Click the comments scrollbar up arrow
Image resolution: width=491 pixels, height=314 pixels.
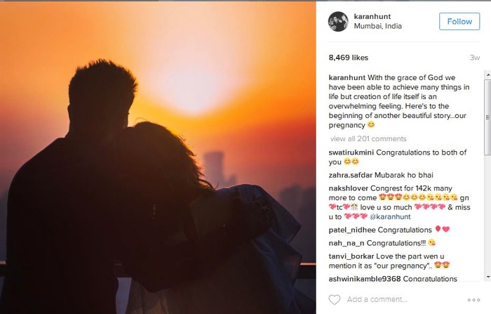click(488, 75)
